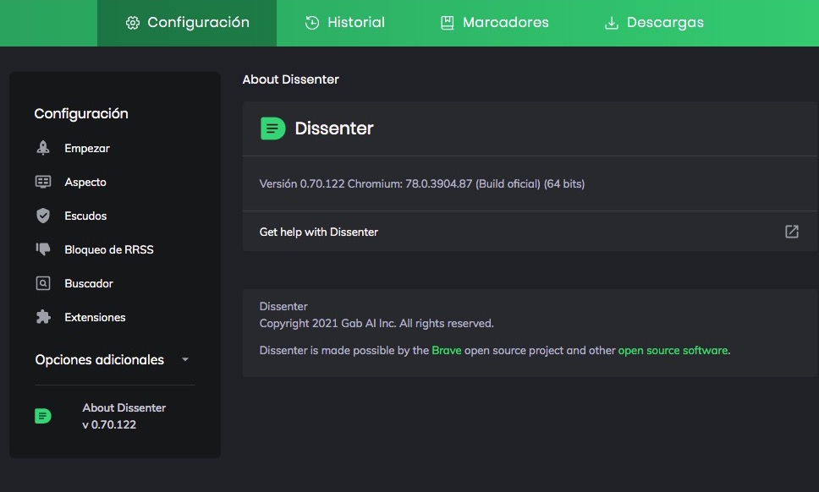Open the open source software link

[x=673, y=350]
